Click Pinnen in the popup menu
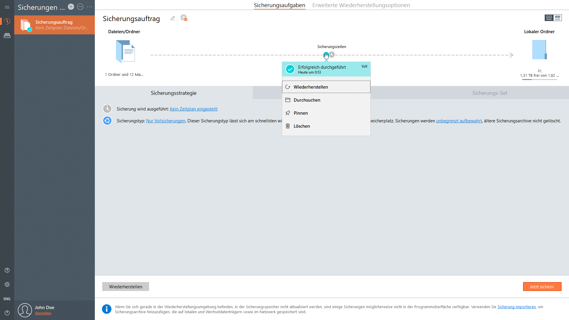This screenshot has height=320, width=569. pyautogui.click(x=301, y=113)
